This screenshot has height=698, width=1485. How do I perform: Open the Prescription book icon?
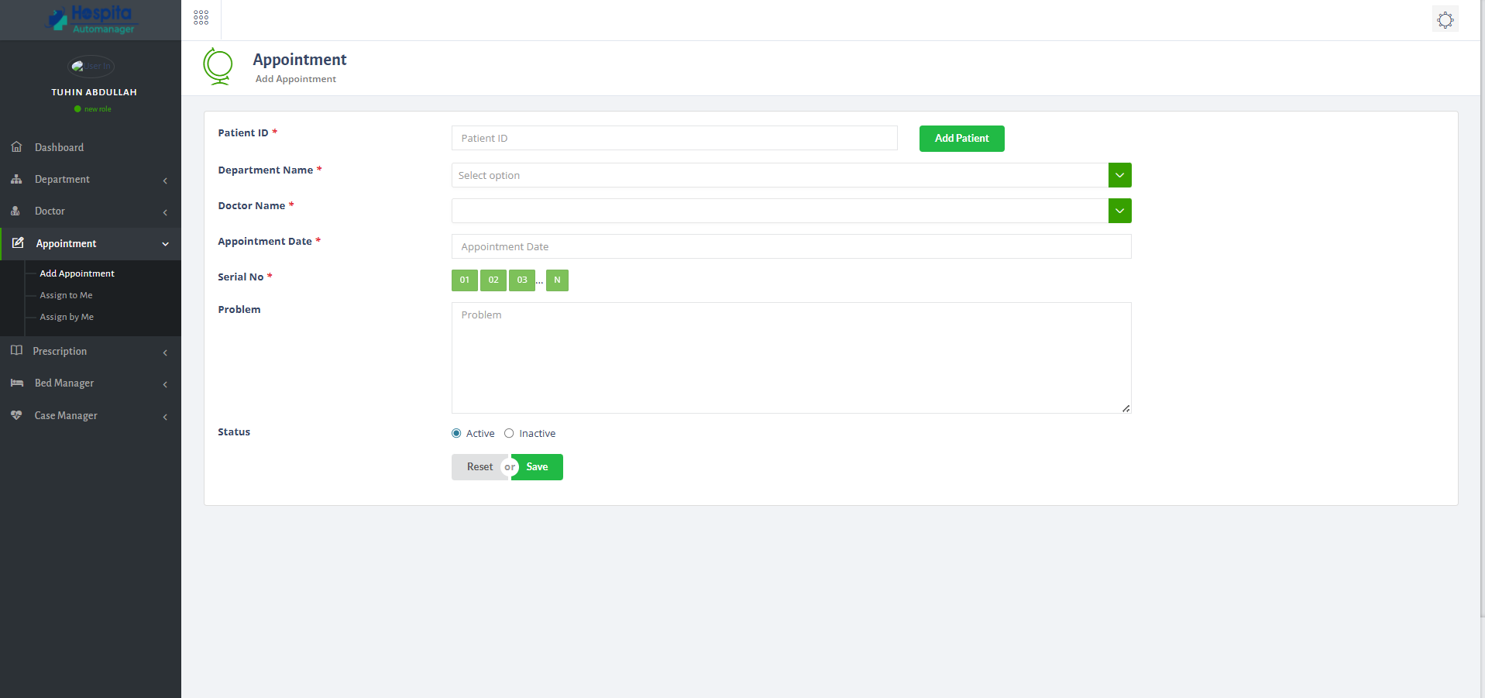click(x=17, y=351)
